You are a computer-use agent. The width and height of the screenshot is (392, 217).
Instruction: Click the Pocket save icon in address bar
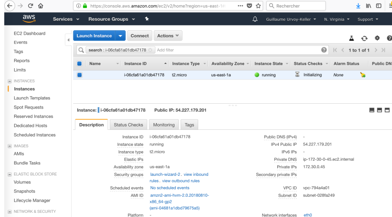click(249, 6)
